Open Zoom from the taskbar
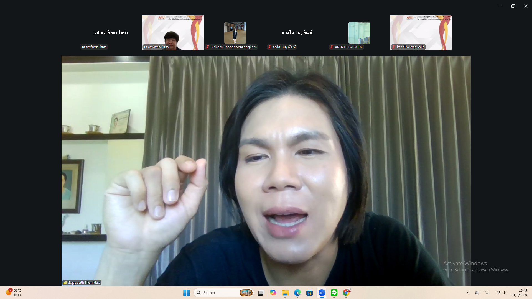The height and width of the screenshot is (299, 532). tap(322, 293)
